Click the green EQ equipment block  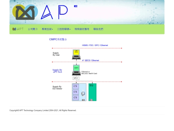tap(92, 92)
